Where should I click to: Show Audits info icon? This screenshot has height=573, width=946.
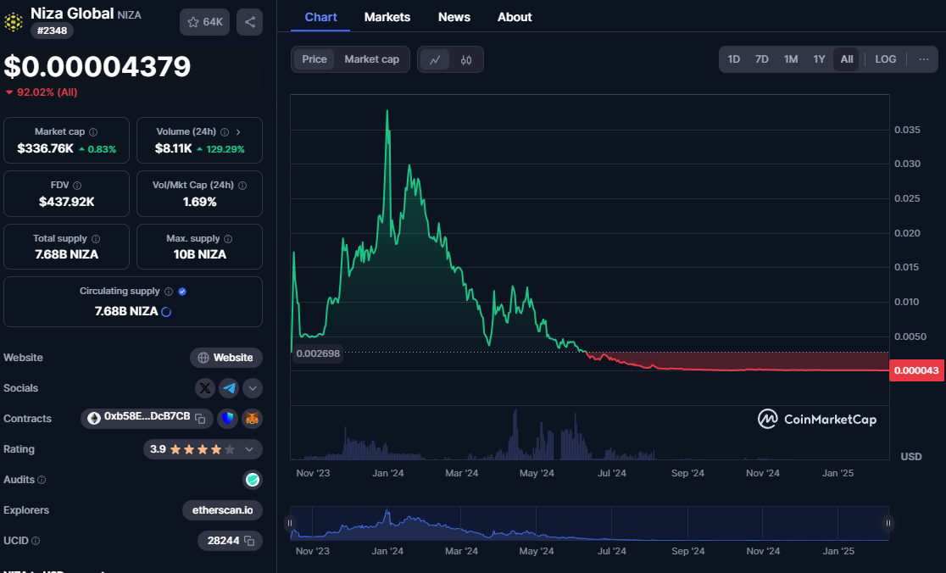pos(42,480)
